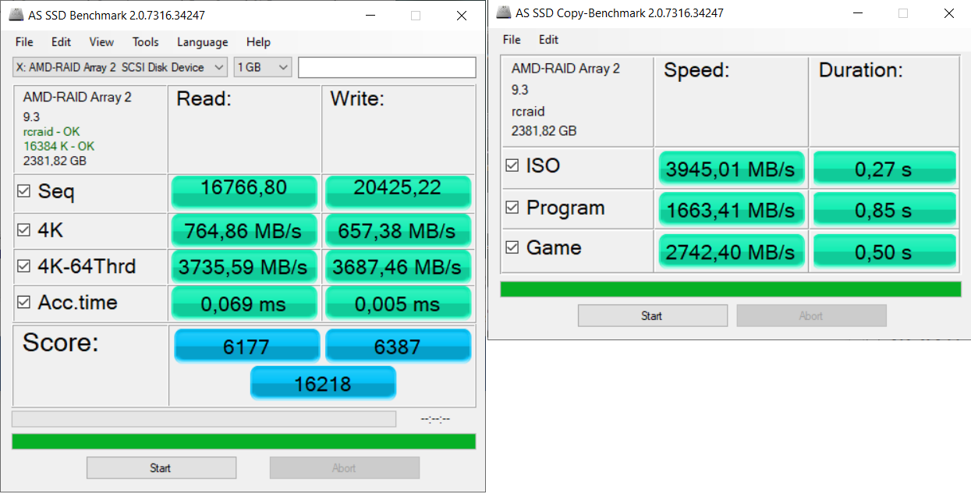
Task: Click 4K-64Thrd write value 3687,46 MB/s
Action: (398, 267)
